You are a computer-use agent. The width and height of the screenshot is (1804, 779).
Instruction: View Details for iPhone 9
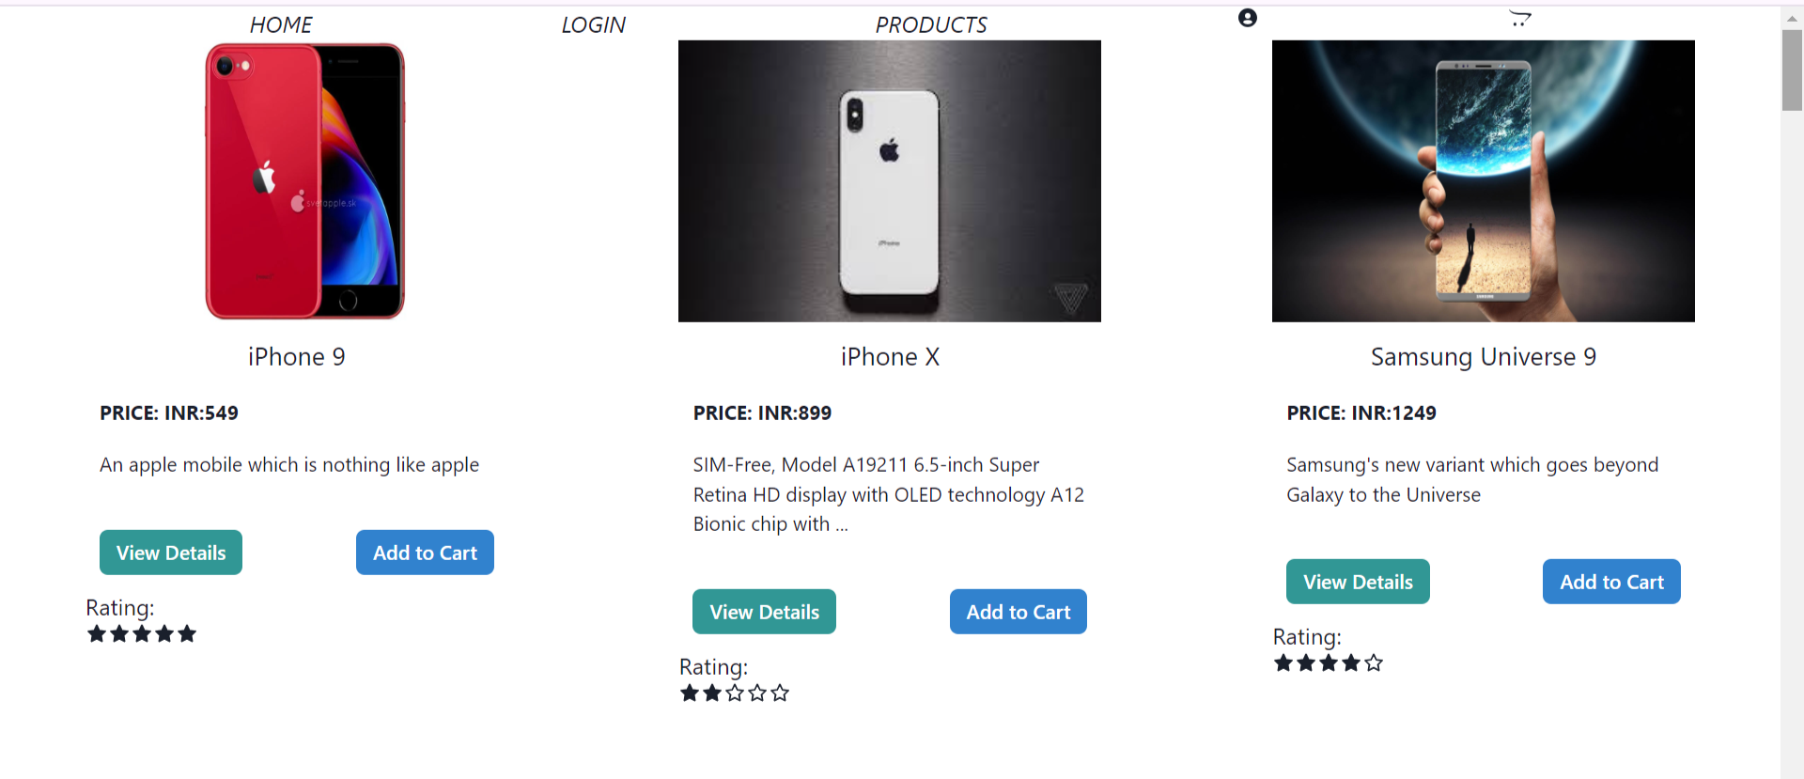tap(171, 553)
